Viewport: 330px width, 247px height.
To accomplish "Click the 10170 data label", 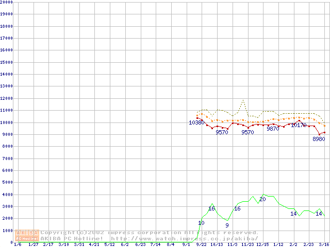I will tap(299, 125).
